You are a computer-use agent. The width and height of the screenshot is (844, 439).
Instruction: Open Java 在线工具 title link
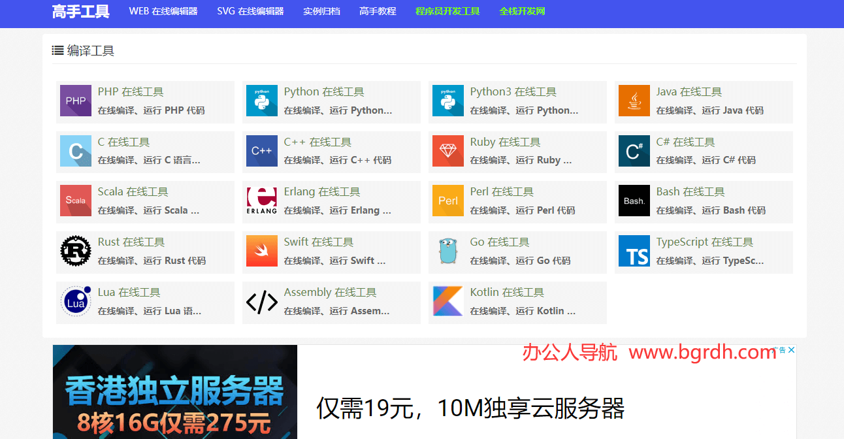689,92
